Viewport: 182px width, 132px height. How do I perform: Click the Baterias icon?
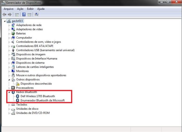click(13, 33)
